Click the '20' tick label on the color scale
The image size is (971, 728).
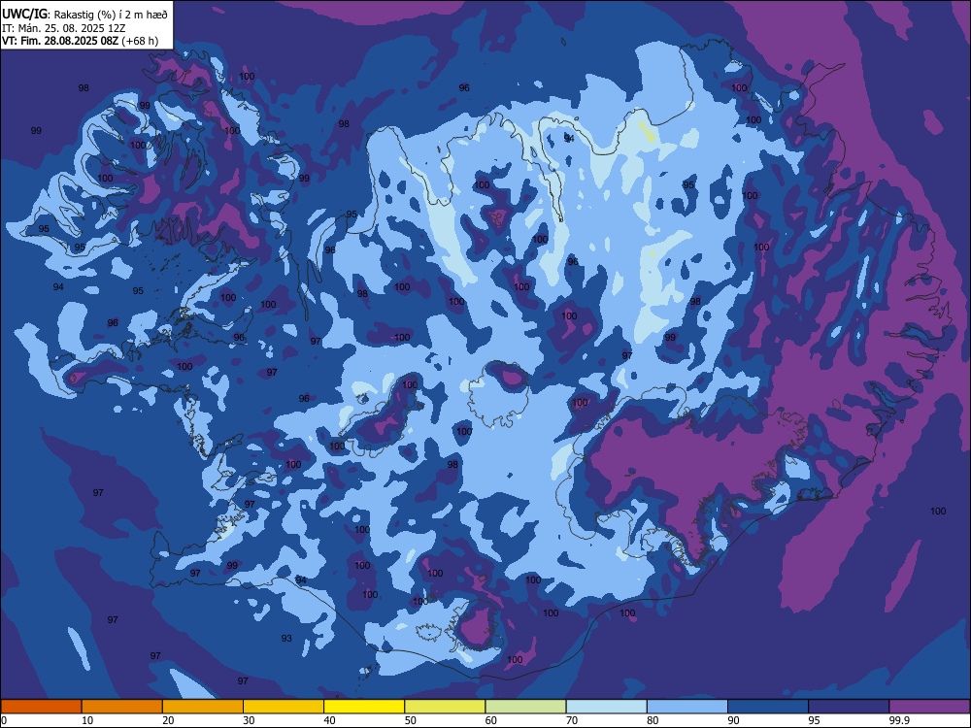point(168,720)
